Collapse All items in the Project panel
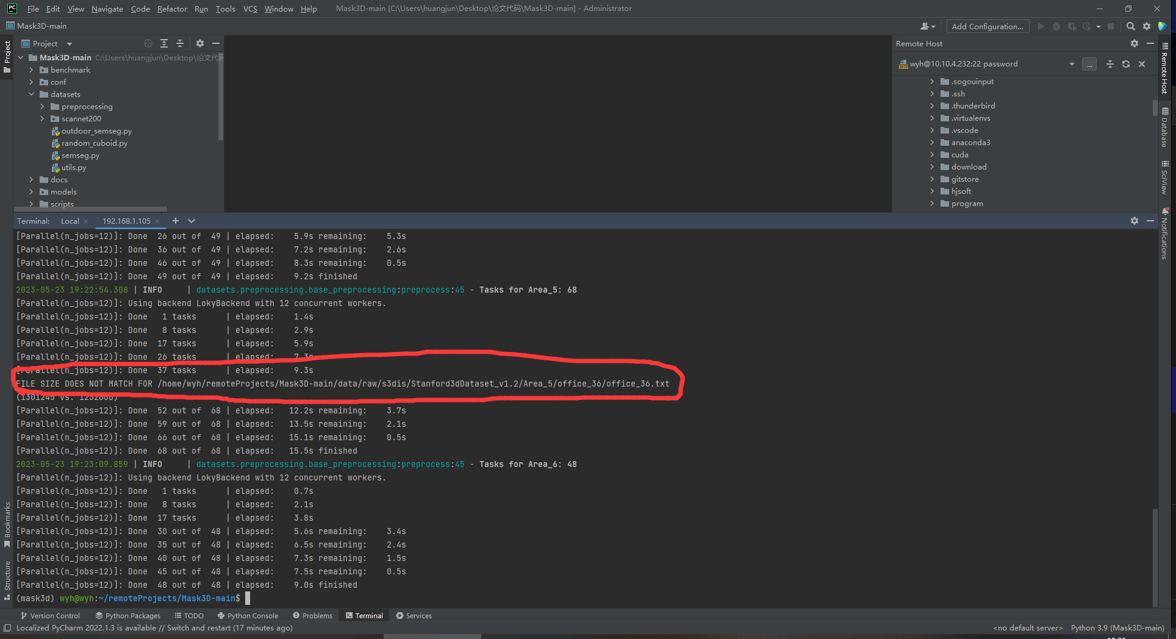Viewport: 1176px width, 639px height. pyautogui.click(x=179, y=43)
